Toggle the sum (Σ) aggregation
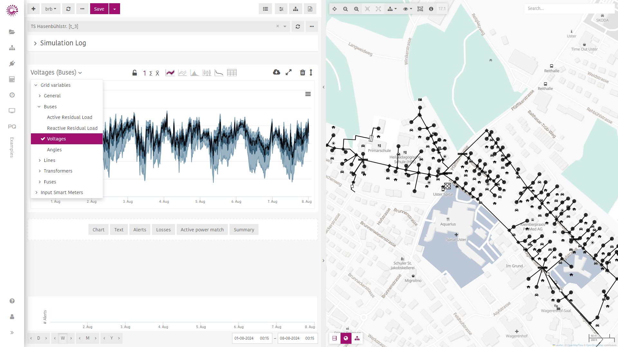 151,73
